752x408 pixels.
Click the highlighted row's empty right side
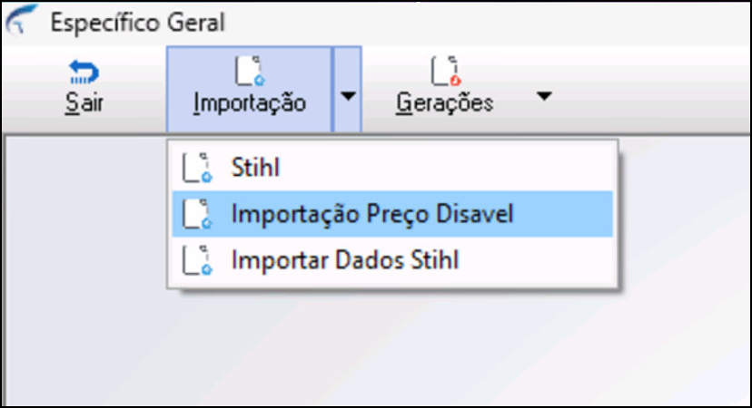click(561, 214)
